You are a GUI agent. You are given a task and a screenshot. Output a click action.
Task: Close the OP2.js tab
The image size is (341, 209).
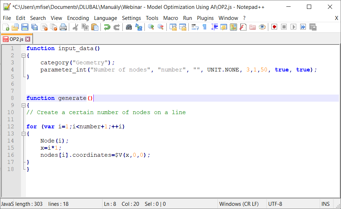tap(28, 38)
